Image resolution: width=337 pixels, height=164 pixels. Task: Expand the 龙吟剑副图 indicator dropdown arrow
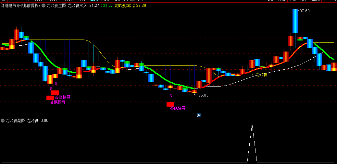(3, 121)
